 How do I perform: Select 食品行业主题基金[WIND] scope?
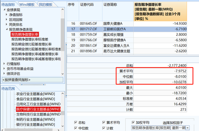point(36,99)
